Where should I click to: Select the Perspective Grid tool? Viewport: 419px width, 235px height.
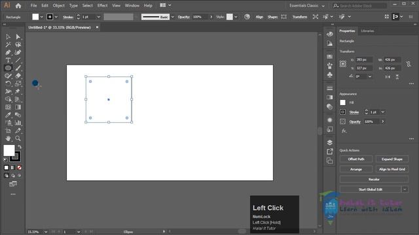click(x=18, y=99)
